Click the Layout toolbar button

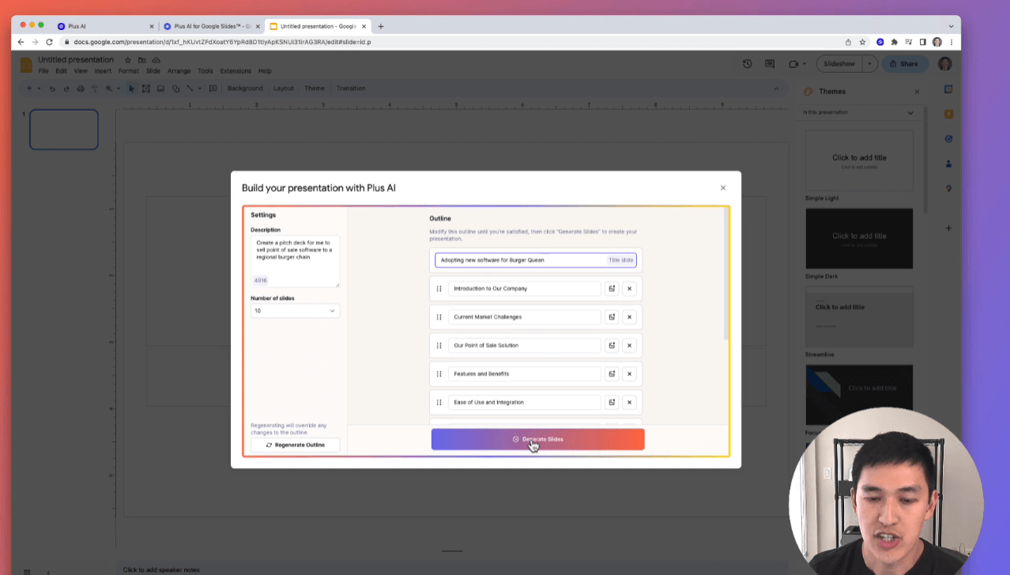click(x=284, y=89)
